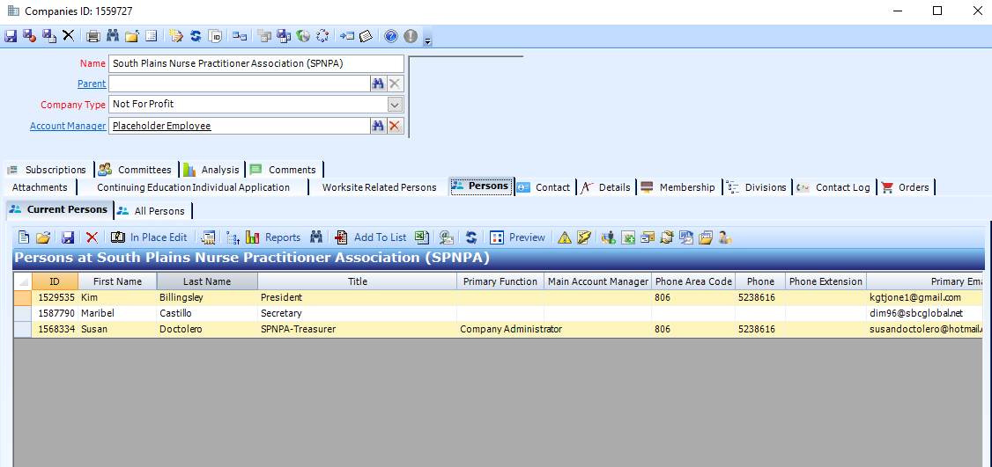Click Open folder icon in Persons toolbar
The height and width of the screenshot is (467, 992).
tap(42, 237)
